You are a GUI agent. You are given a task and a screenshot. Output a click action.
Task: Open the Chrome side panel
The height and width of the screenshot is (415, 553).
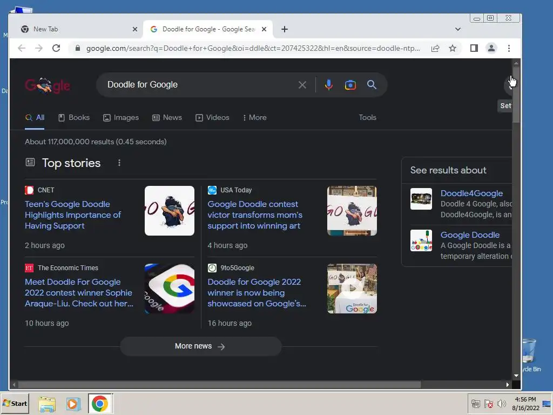pyautogui.click(x=474, y=48)
